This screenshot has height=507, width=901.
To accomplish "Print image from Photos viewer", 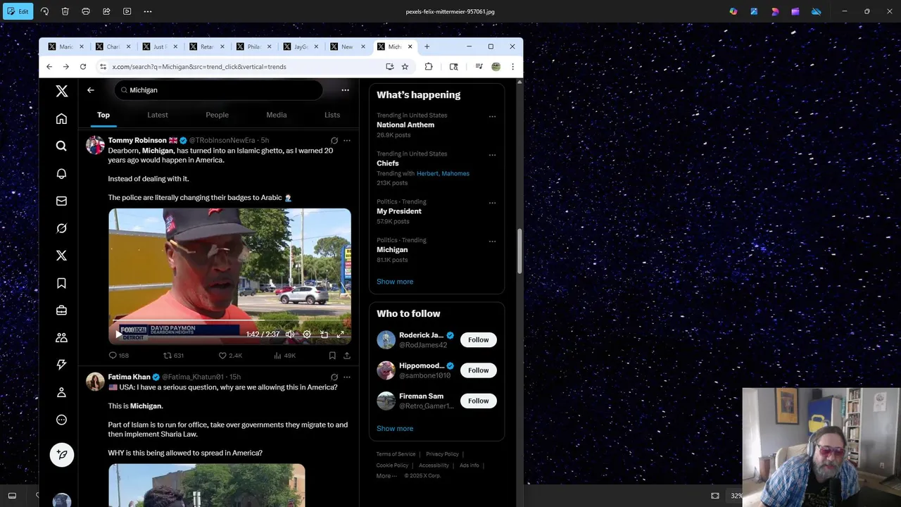I will (x=86, y=11).
